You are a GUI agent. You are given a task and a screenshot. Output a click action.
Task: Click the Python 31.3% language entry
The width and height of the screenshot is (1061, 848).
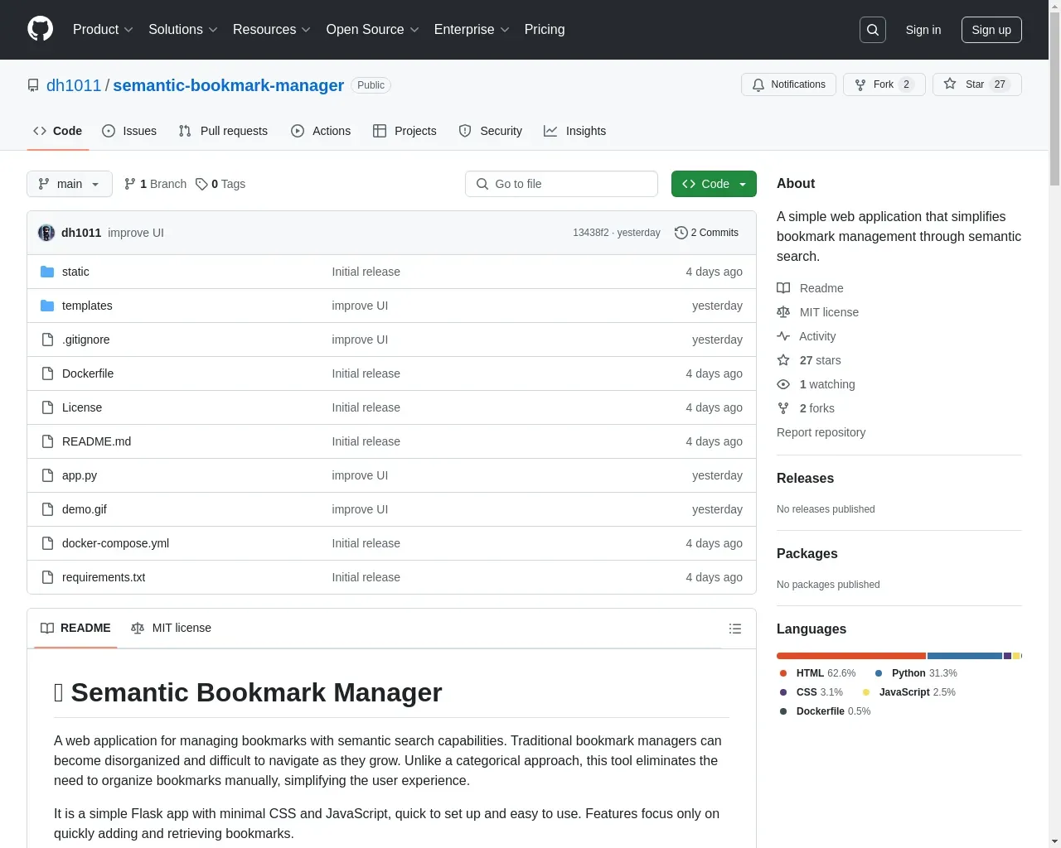916,673
